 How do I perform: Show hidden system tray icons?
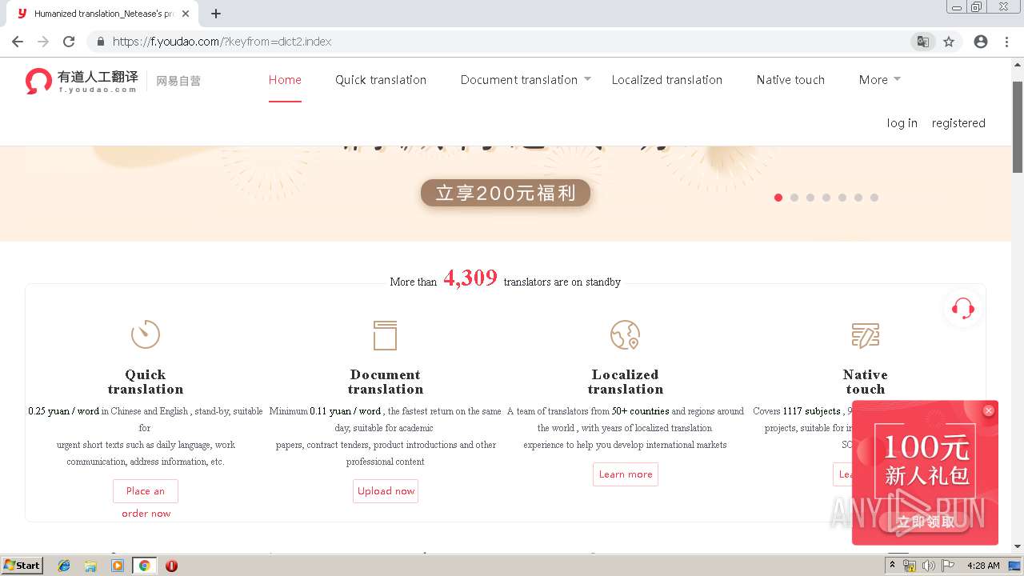pyautogui.click(x=892, y=566)
